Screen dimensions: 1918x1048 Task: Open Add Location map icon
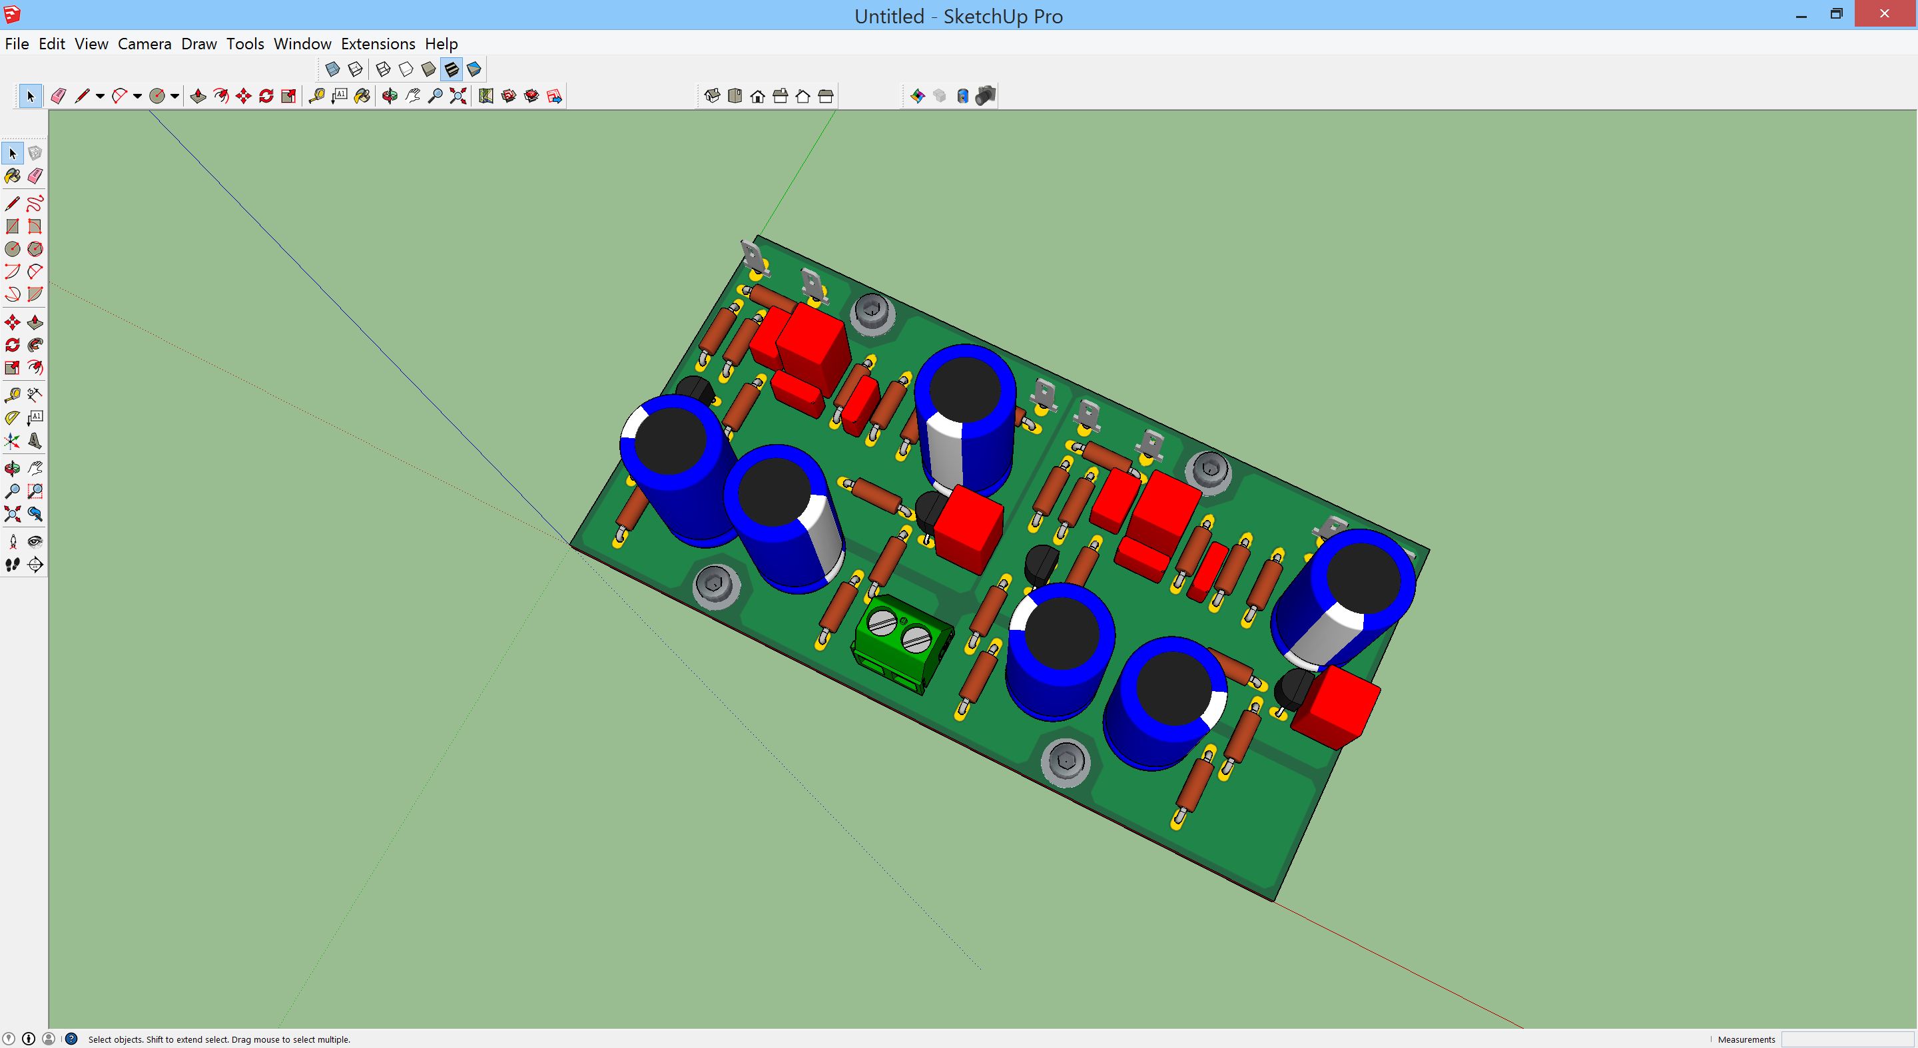click(486, 96)
